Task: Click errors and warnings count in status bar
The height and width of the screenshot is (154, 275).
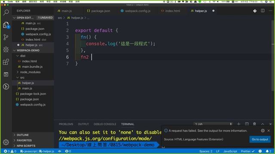Action: (10, 151)
